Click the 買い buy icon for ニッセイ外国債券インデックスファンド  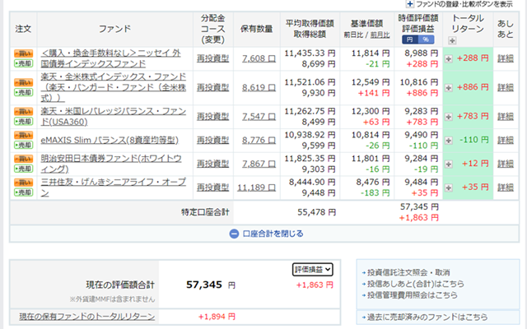pos(23,53)
